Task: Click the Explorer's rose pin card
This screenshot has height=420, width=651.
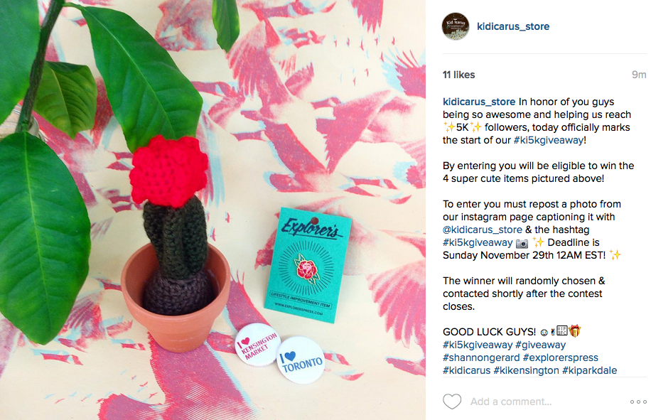Action: pos(308,265)
